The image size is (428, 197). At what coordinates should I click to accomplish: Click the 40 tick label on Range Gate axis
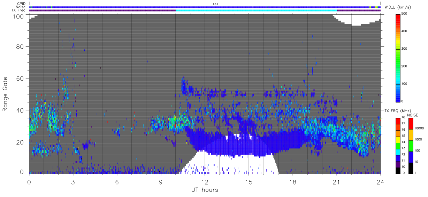pyautogui.click(x=20, y=110)
